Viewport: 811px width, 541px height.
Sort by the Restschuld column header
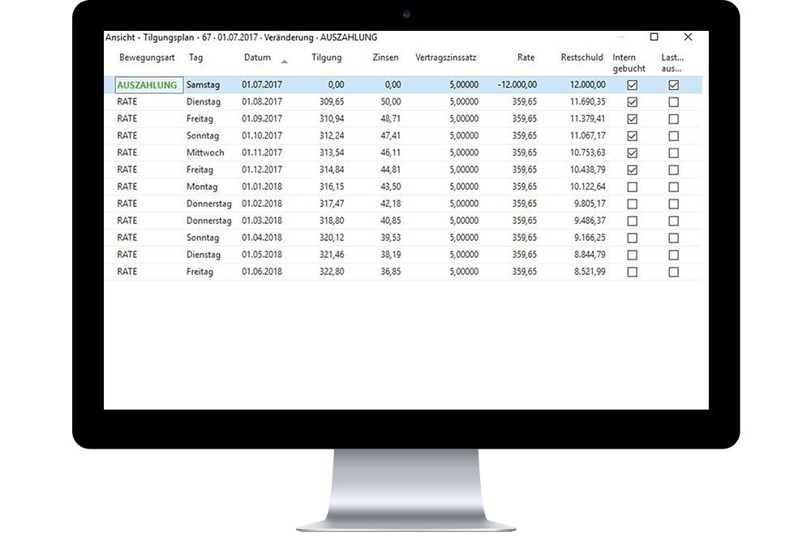581,58
